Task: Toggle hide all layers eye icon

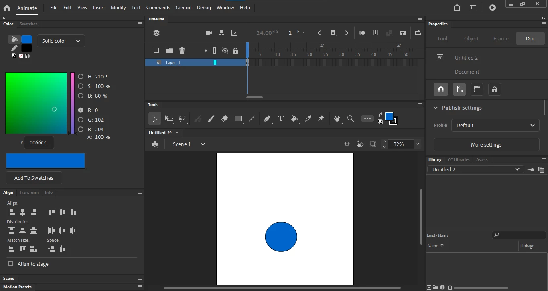Action: coord(225,50)
